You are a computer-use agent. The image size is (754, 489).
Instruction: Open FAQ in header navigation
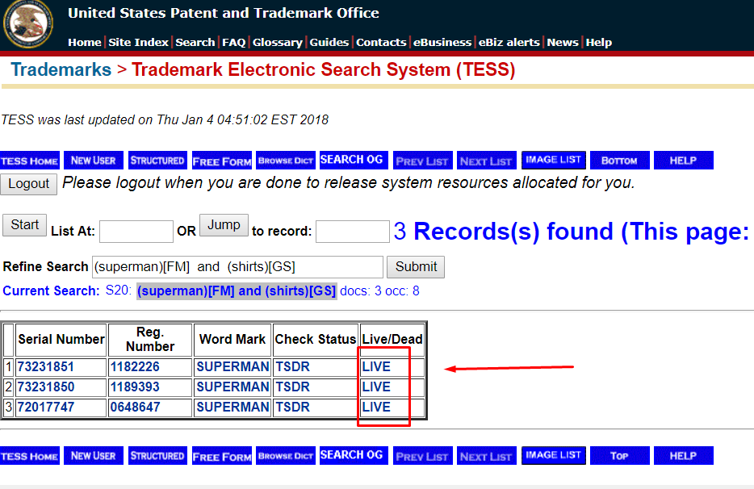tap(233, 42)
